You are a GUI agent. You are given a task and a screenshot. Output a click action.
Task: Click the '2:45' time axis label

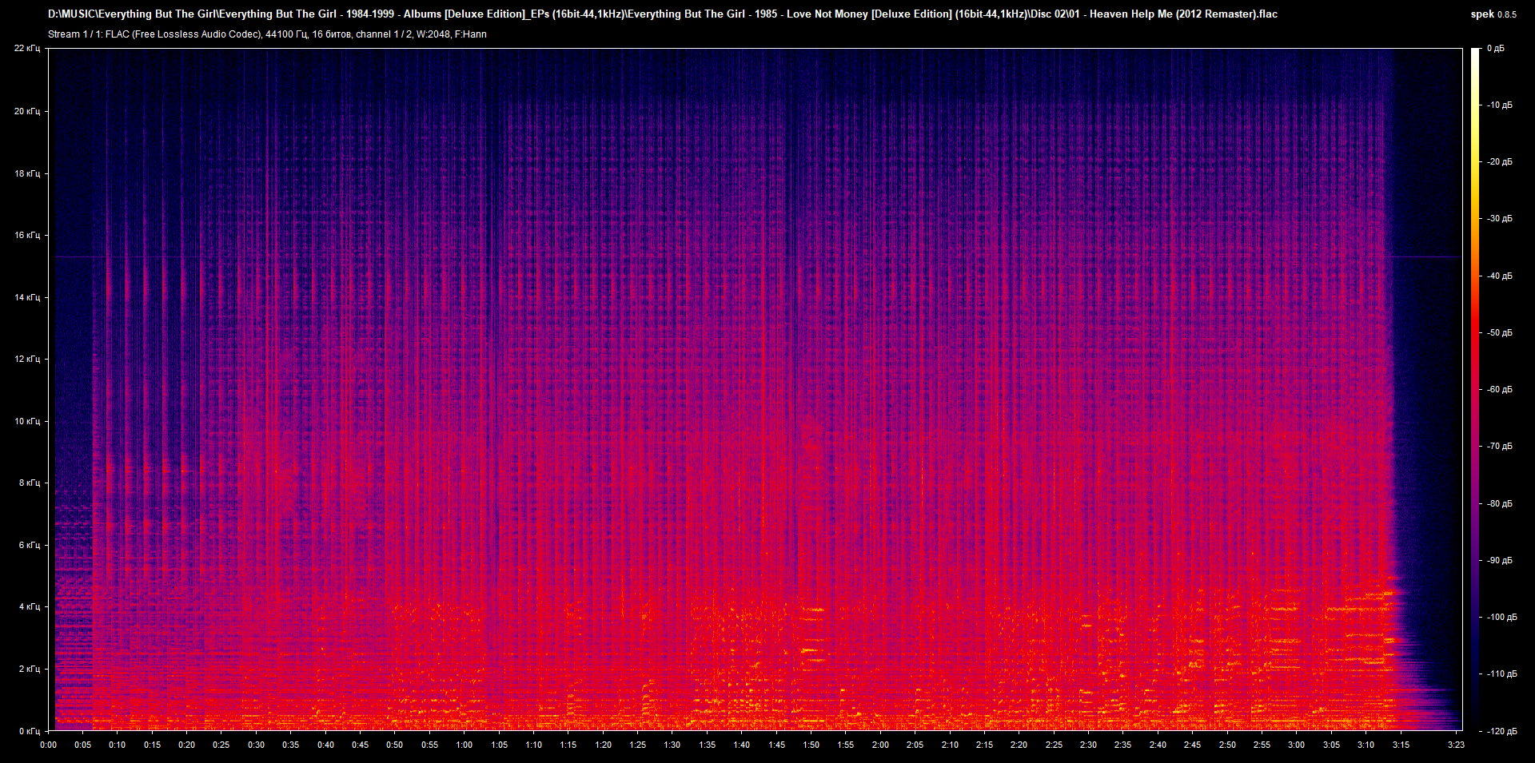[1192, 745]
